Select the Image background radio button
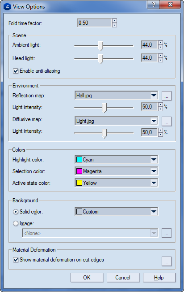Viewport: 184px width, 292px height. (x=16, y=223)
